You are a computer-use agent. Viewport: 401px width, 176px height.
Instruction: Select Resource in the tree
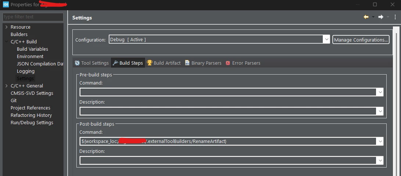point(21,27)
